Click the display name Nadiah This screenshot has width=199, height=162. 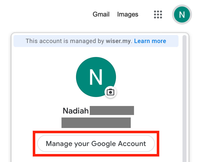pyautogui.click(x=76, y=110)
